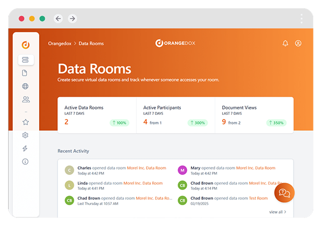The width and height of the screenshot is (322, 226).
Task: Click the Data Rooms breadcrumb
Action: pyautogui.click(x=91, y=43)
